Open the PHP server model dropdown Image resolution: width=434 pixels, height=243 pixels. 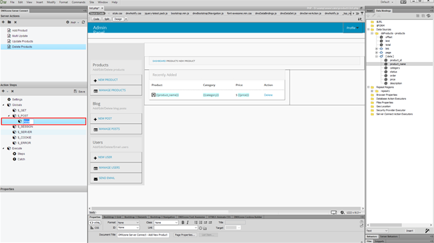click(x=75, y=23)
